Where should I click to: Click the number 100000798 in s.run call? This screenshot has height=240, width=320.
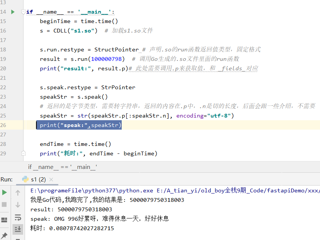point(106,59)
